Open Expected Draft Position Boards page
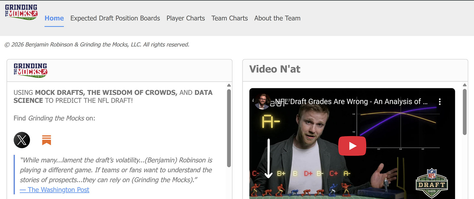 click(115, 18)
